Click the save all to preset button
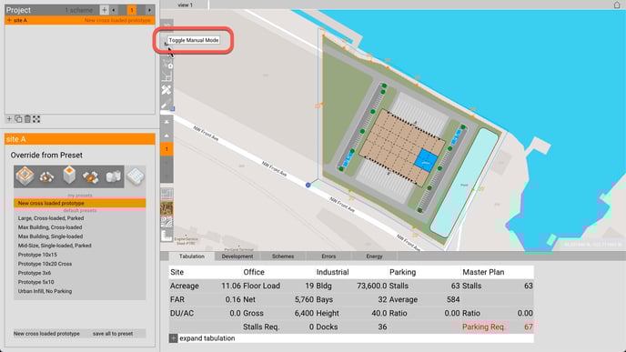The width and height of the screenshot is (626, 352). coord(113,334)
